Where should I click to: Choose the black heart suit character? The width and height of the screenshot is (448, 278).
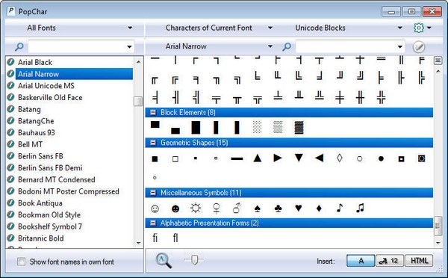click(x=299, y=208)
